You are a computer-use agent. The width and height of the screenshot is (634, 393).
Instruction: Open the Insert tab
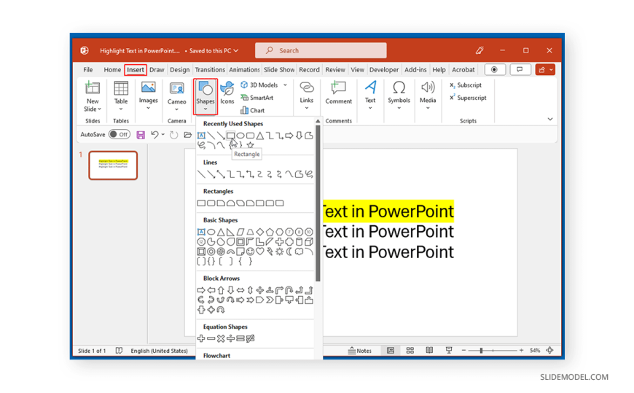tap(136, 69)
